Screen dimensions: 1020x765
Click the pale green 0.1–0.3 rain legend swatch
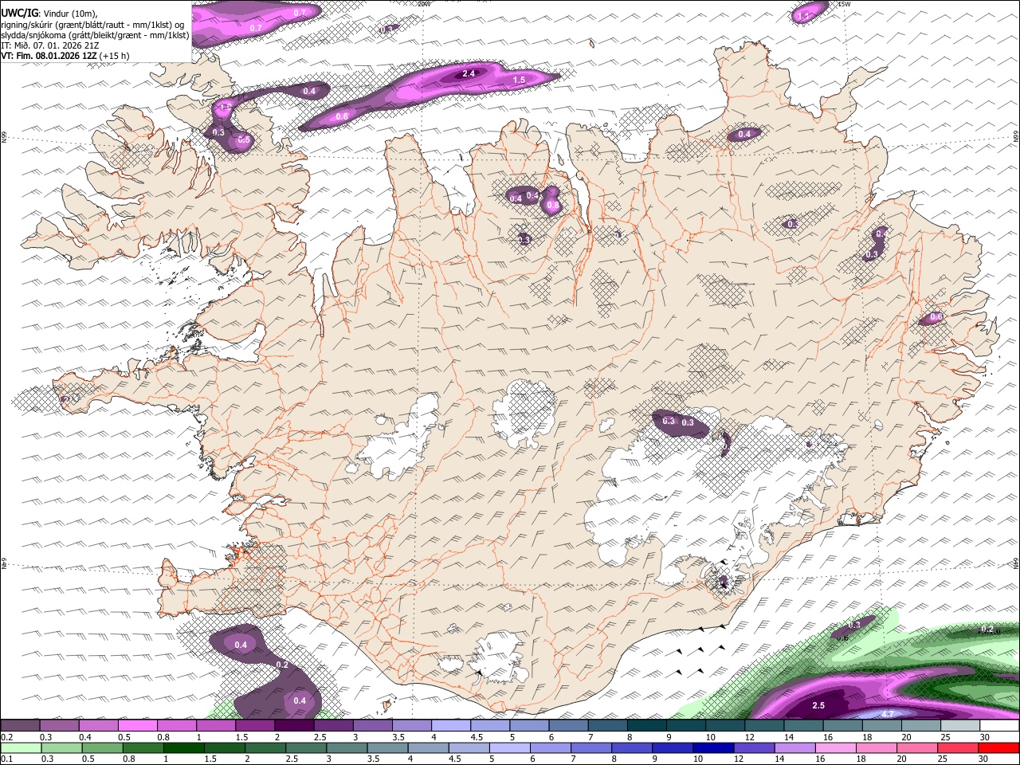[x=21, y=748]
